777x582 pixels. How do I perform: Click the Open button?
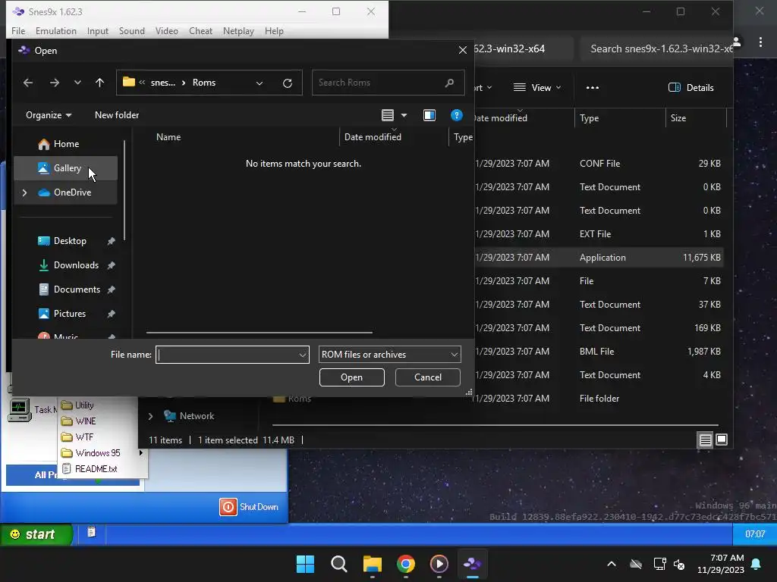click(352, 377)
